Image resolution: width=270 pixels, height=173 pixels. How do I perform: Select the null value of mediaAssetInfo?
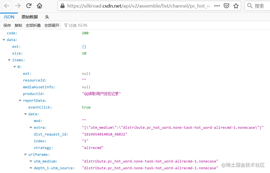tap(86, 87)
